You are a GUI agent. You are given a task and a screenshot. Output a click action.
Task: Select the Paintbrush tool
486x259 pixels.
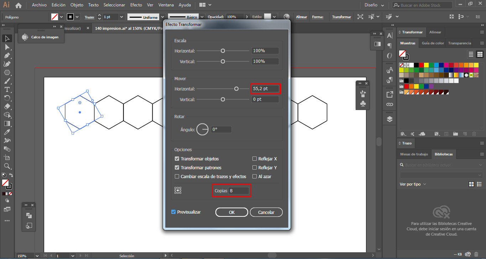pos(7,81)
